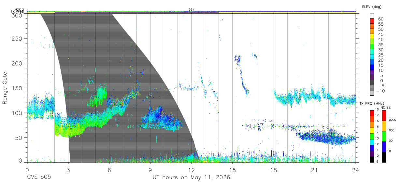
Task: Click the blue 10–100 NOISE segment
Action: coord(384,146)
